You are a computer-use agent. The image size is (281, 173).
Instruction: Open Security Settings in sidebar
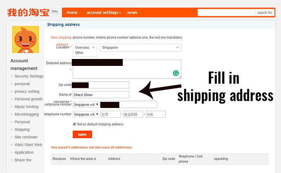29,76
